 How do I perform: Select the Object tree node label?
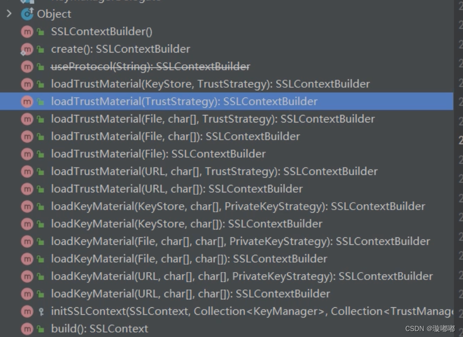tap(54, 14)
